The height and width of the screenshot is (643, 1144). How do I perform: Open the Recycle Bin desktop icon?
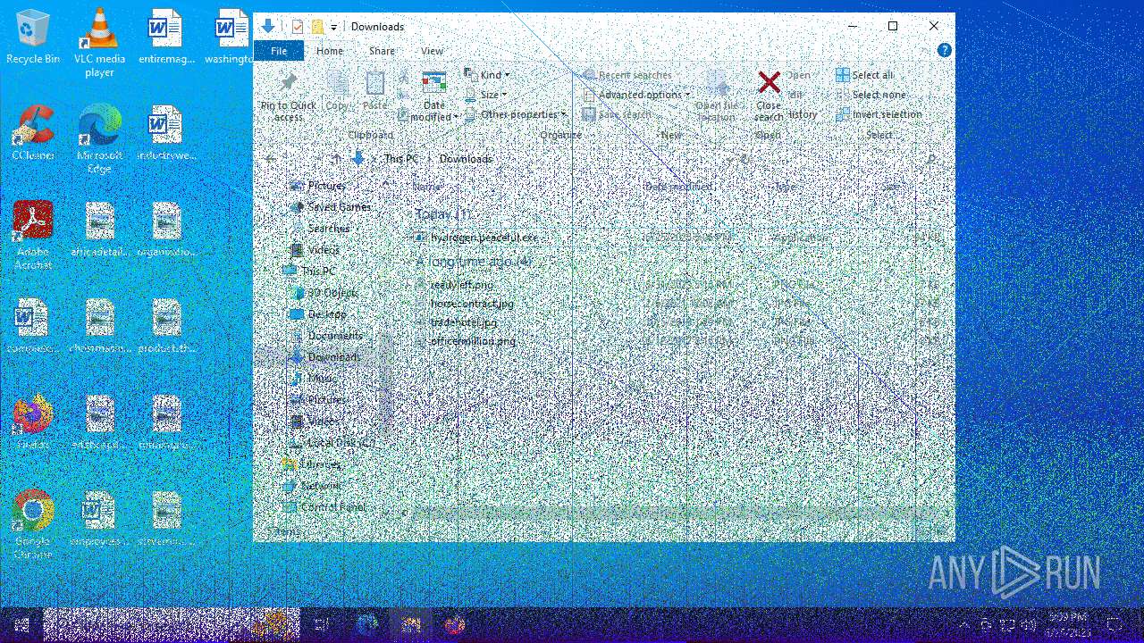(33, 36)
